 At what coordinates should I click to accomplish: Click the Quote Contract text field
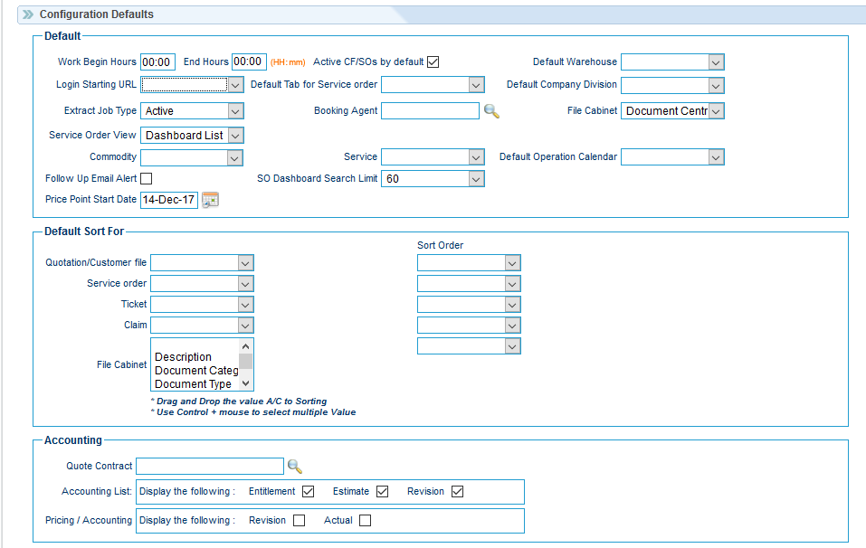(210, 467)
